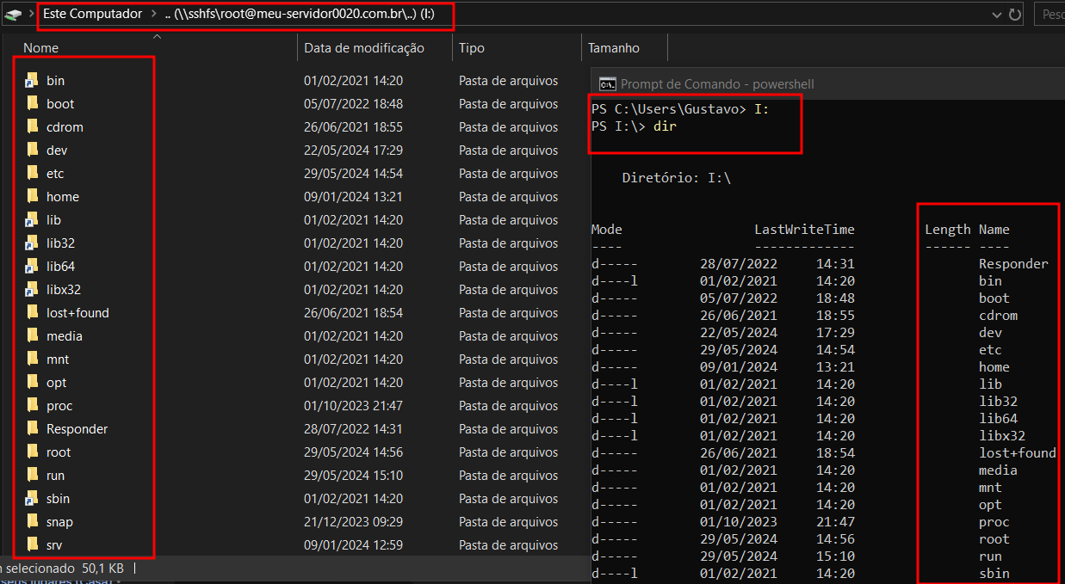Open the snap folder
Viewport: 1065px width, 584px height.
click(x=59, y=521)
